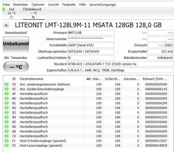The width and height of the screenshot is (174, 152).
Task: Click raw value 000000012007
Action: point(156,141)
